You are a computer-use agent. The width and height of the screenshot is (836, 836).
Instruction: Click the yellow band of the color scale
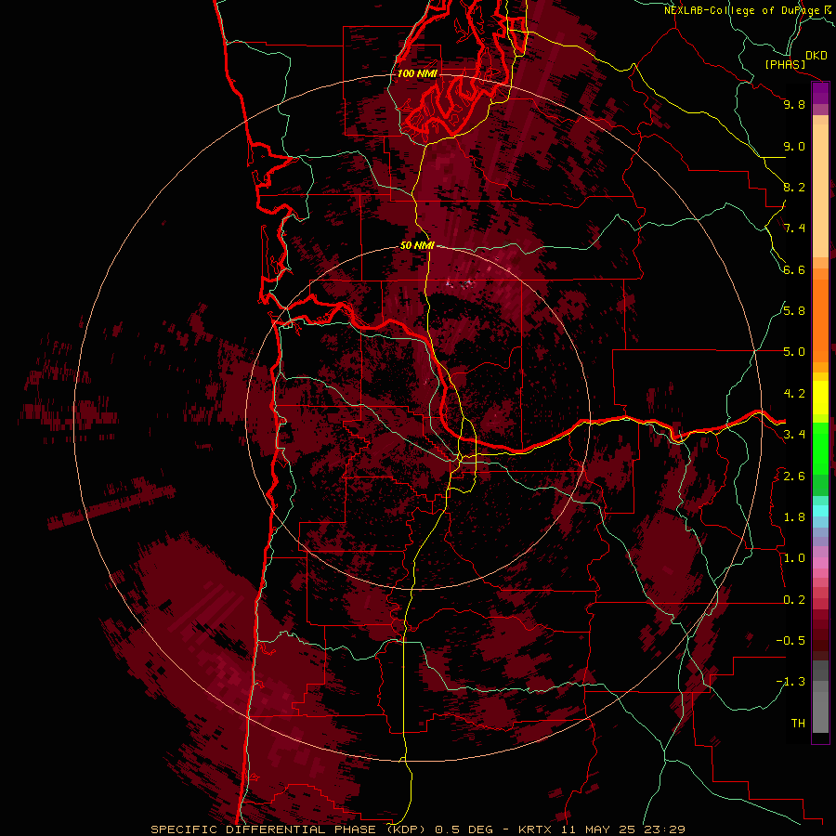(x=820, y=398)
